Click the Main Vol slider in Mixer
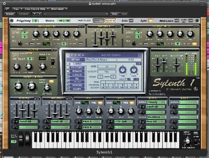Image resolution: width=209 pixels, height=158 pixels. pyautogui.click(x=176, y=65)
